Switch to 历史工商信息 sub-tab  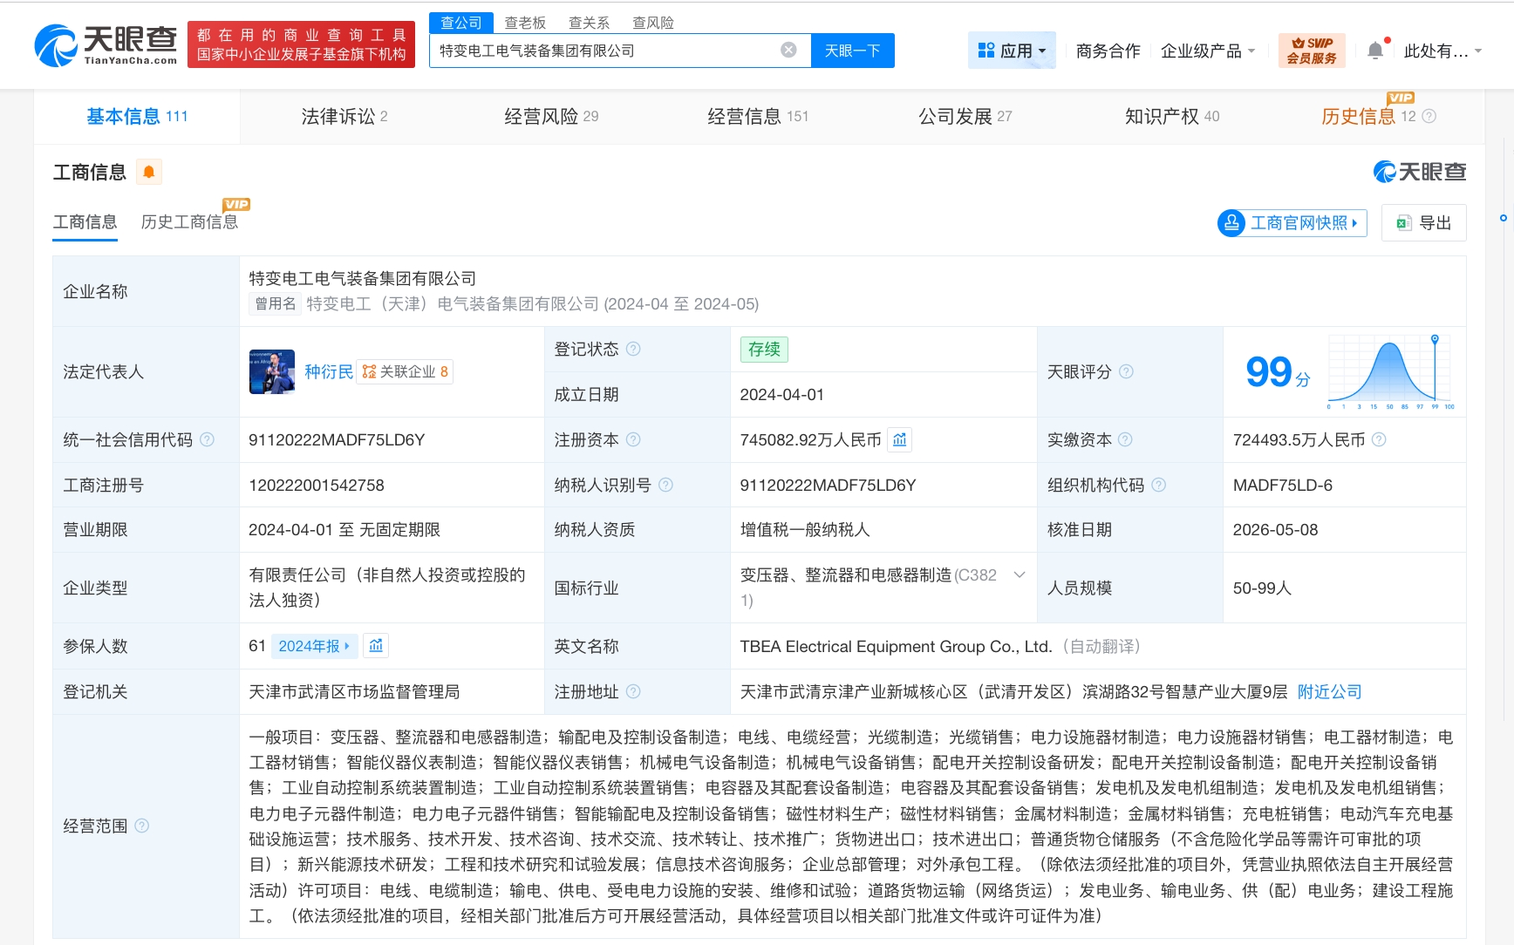coord(189,221)
